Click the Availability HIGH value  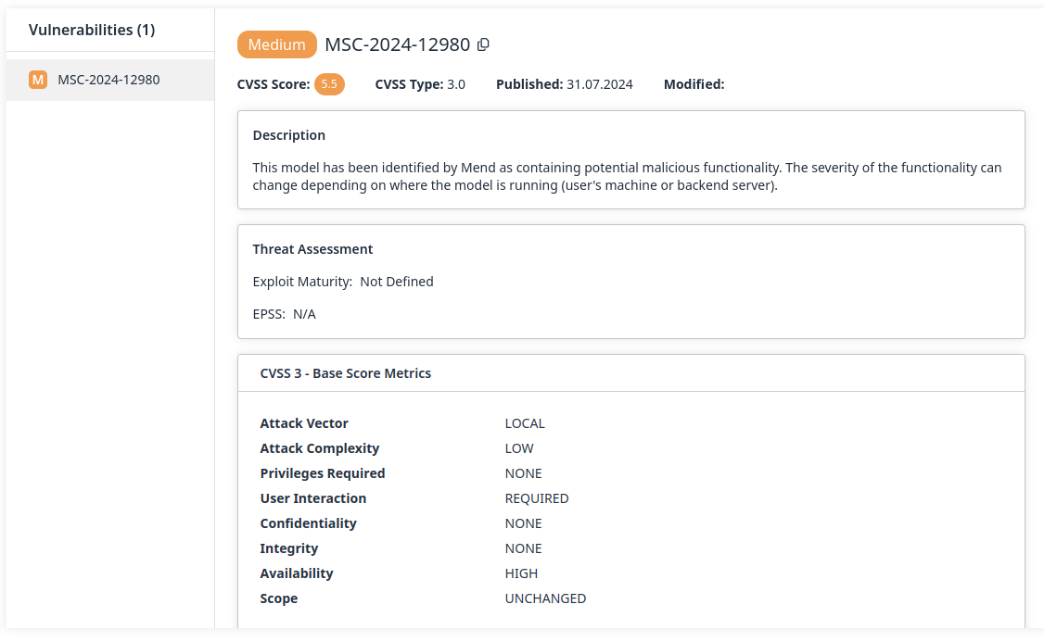pyautogui.click(x=521, y=573)
